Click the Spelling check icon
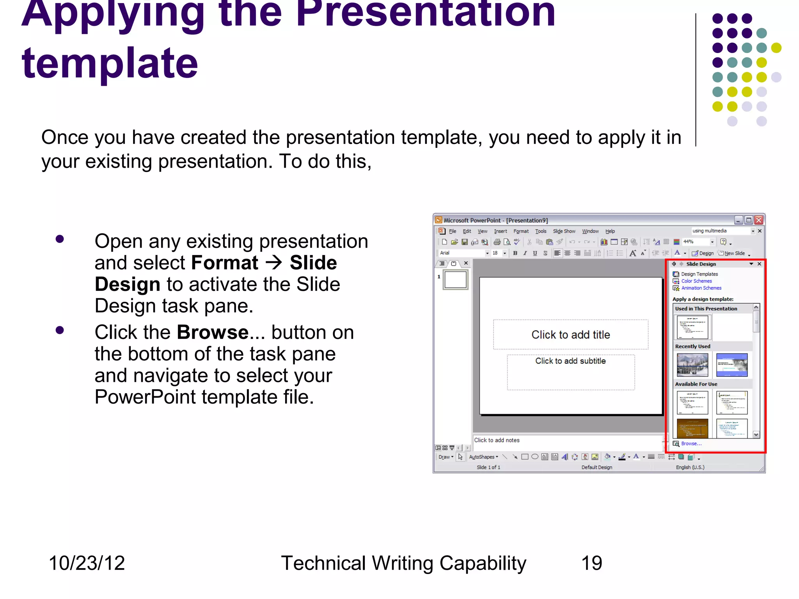This screenshot has width=799, height=599. tap(517, 242)
